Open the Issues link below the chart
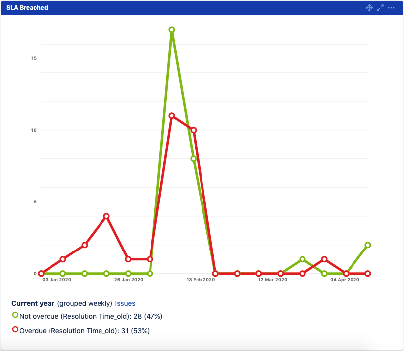The image size is (404, 351). [125, 303]
